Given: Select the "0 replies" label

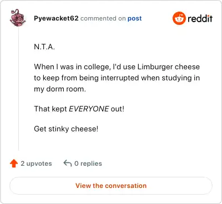Looking at the screenshot, I should [x=88, y=164].
